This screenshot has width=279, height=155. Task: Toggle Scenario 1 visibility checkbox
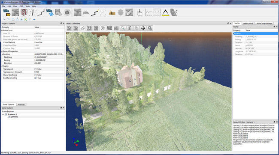click(x=6, y=114)
